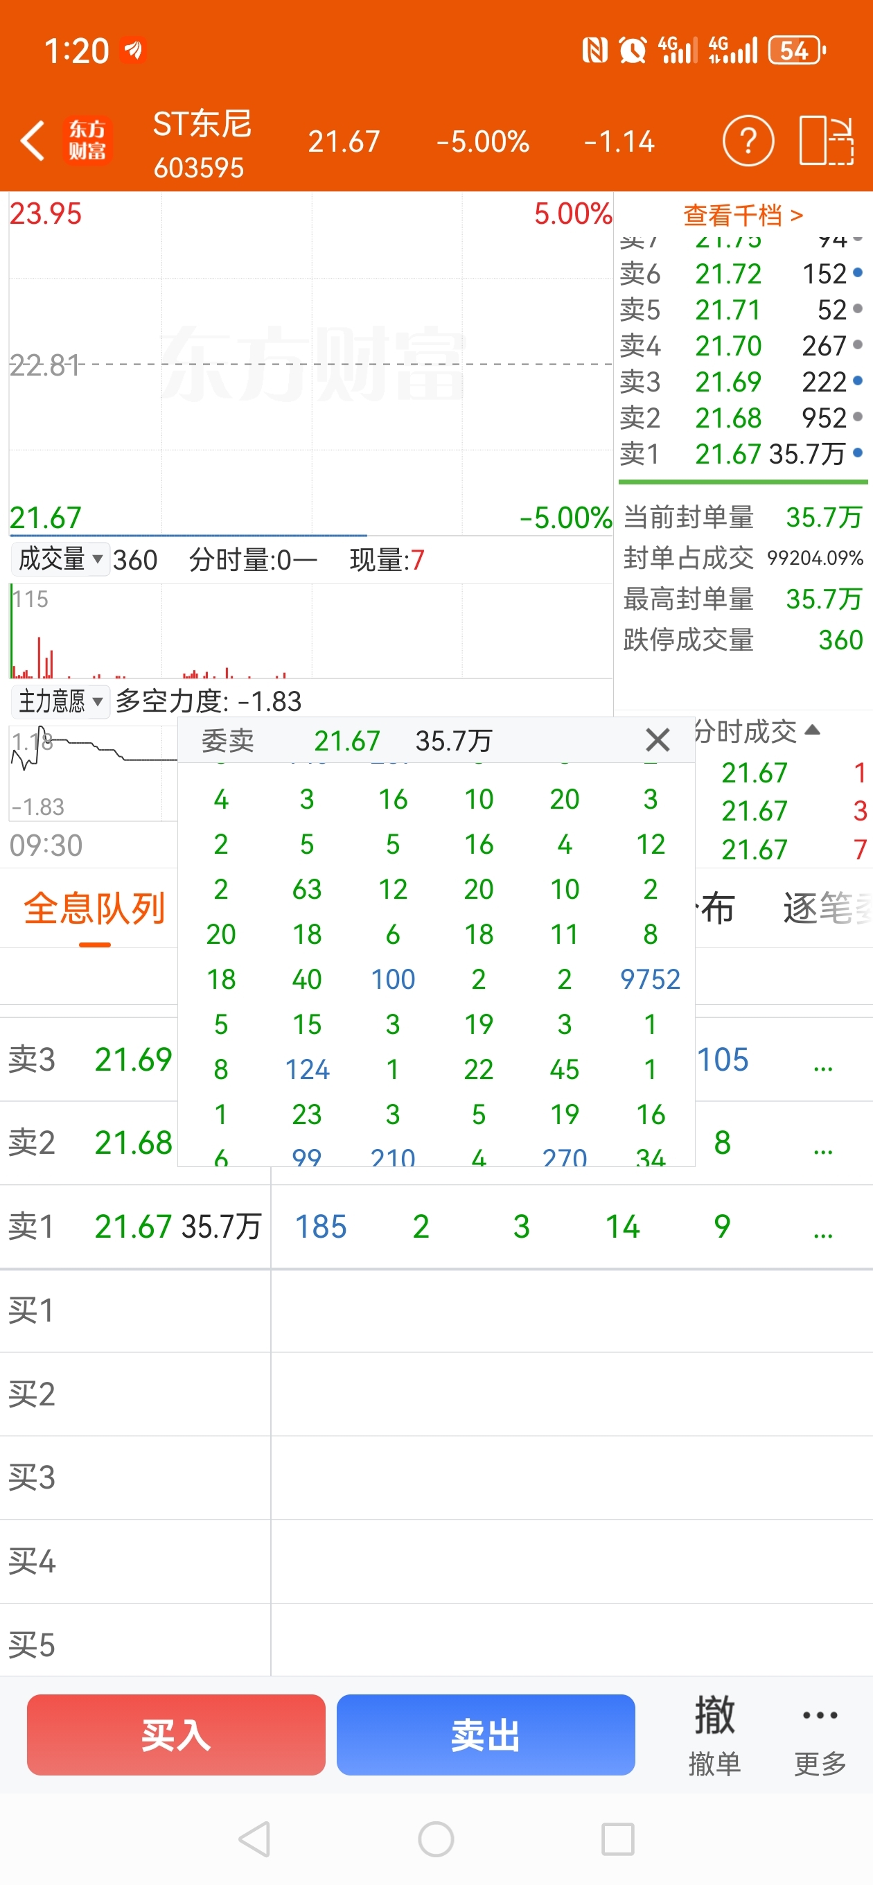Tap blue dot beside 卖6 152
Image resolution: width=873 pixels, height=1885 pixels.
858,273
